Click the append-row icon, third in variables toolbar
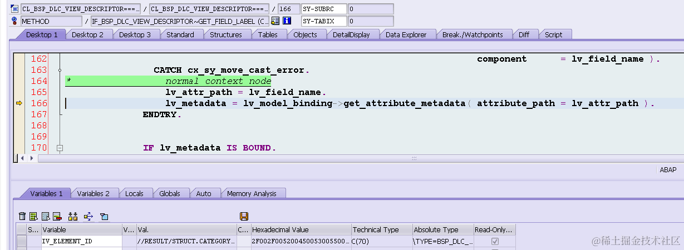Image resolution: width=684 pixels, height=250 pixels. (x=45, y=216)
